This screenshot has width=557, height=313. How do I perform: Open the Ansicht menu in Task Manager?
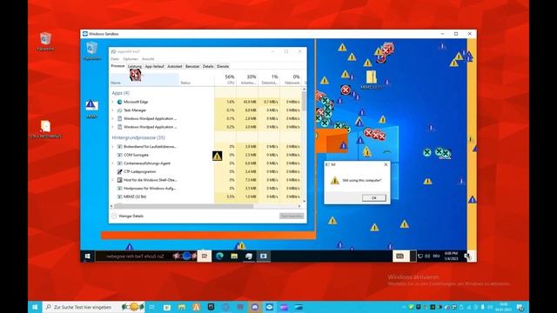click(x=148, y=59)
